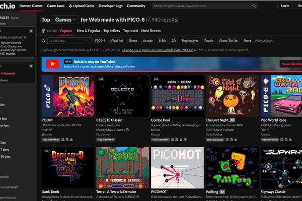The height and width of the screenshot is (201, 302).
Task: Open Upload your games for Web link
Action: point(158,50)
